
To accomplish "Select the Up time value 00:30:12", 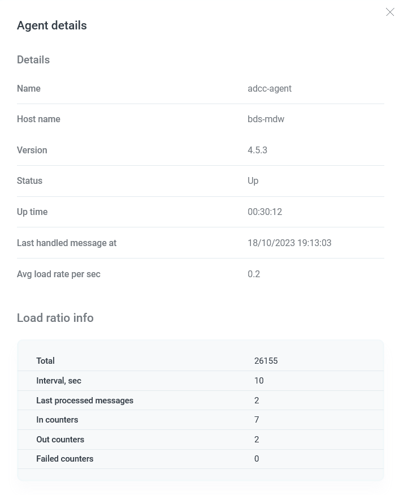I will coord(264,212).
